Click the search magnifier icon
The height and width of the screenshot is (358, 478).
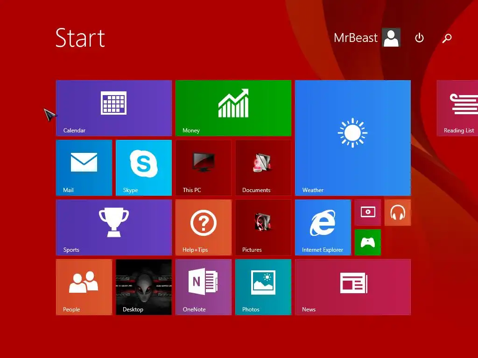point(447,38)
